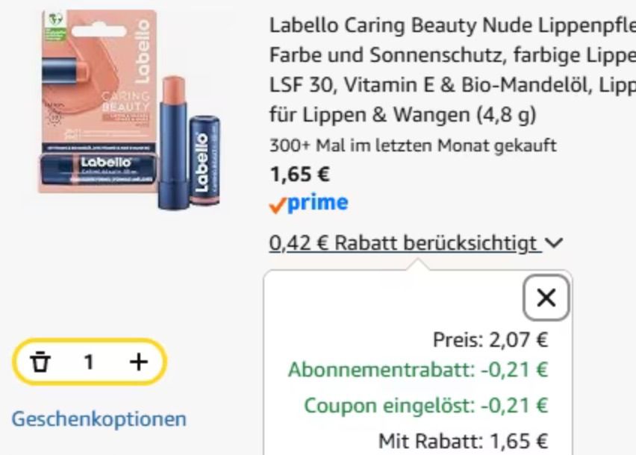This screenshot has width=636, height=455.
Task: Click the second title line about Sonnenschutz
Action: pos(452,55)
